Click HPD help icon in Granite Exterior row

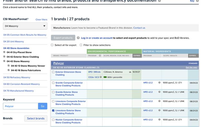coord(159,92)
